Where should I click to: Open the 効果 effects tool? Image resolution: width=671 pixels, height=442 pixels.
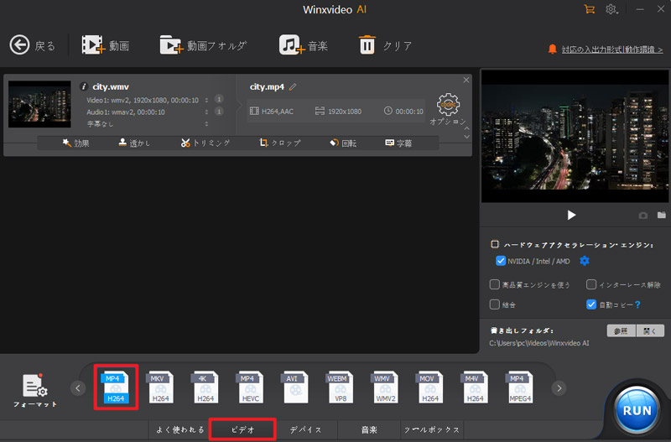click(x=75, y=143)
